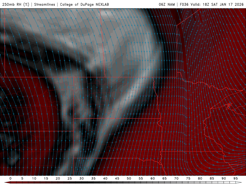Click the 85 value on the color scale
This screenshot has width=246, height=184.
pyautogui.click(x=212, y=178)
